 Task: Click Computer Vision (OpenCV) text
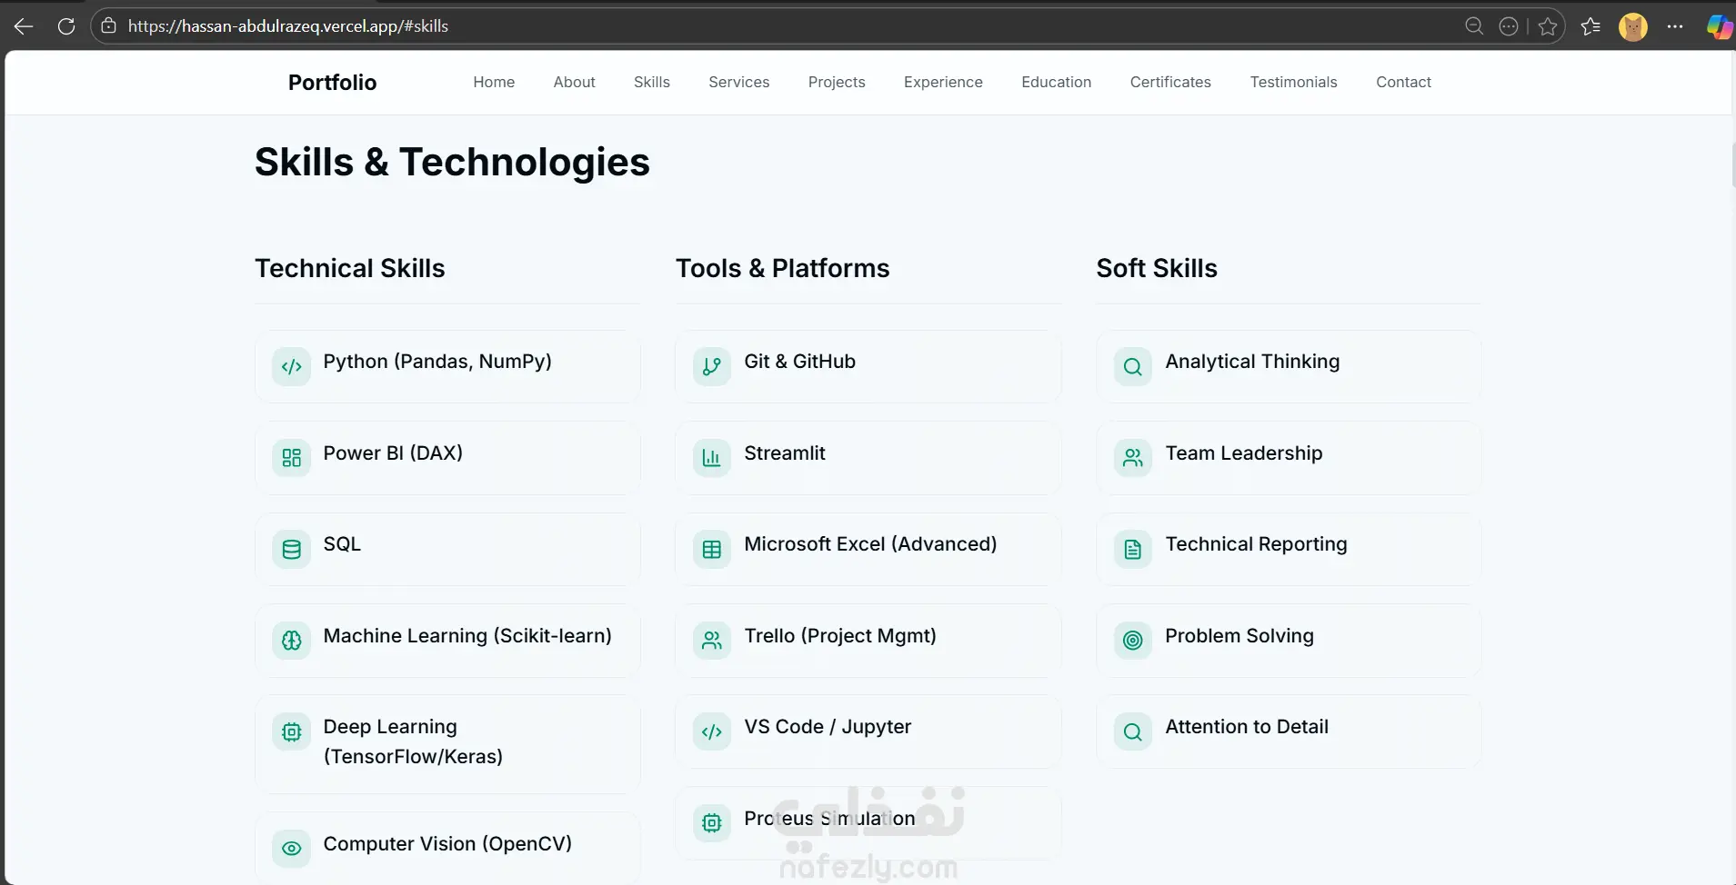click(x=447, y=844)
